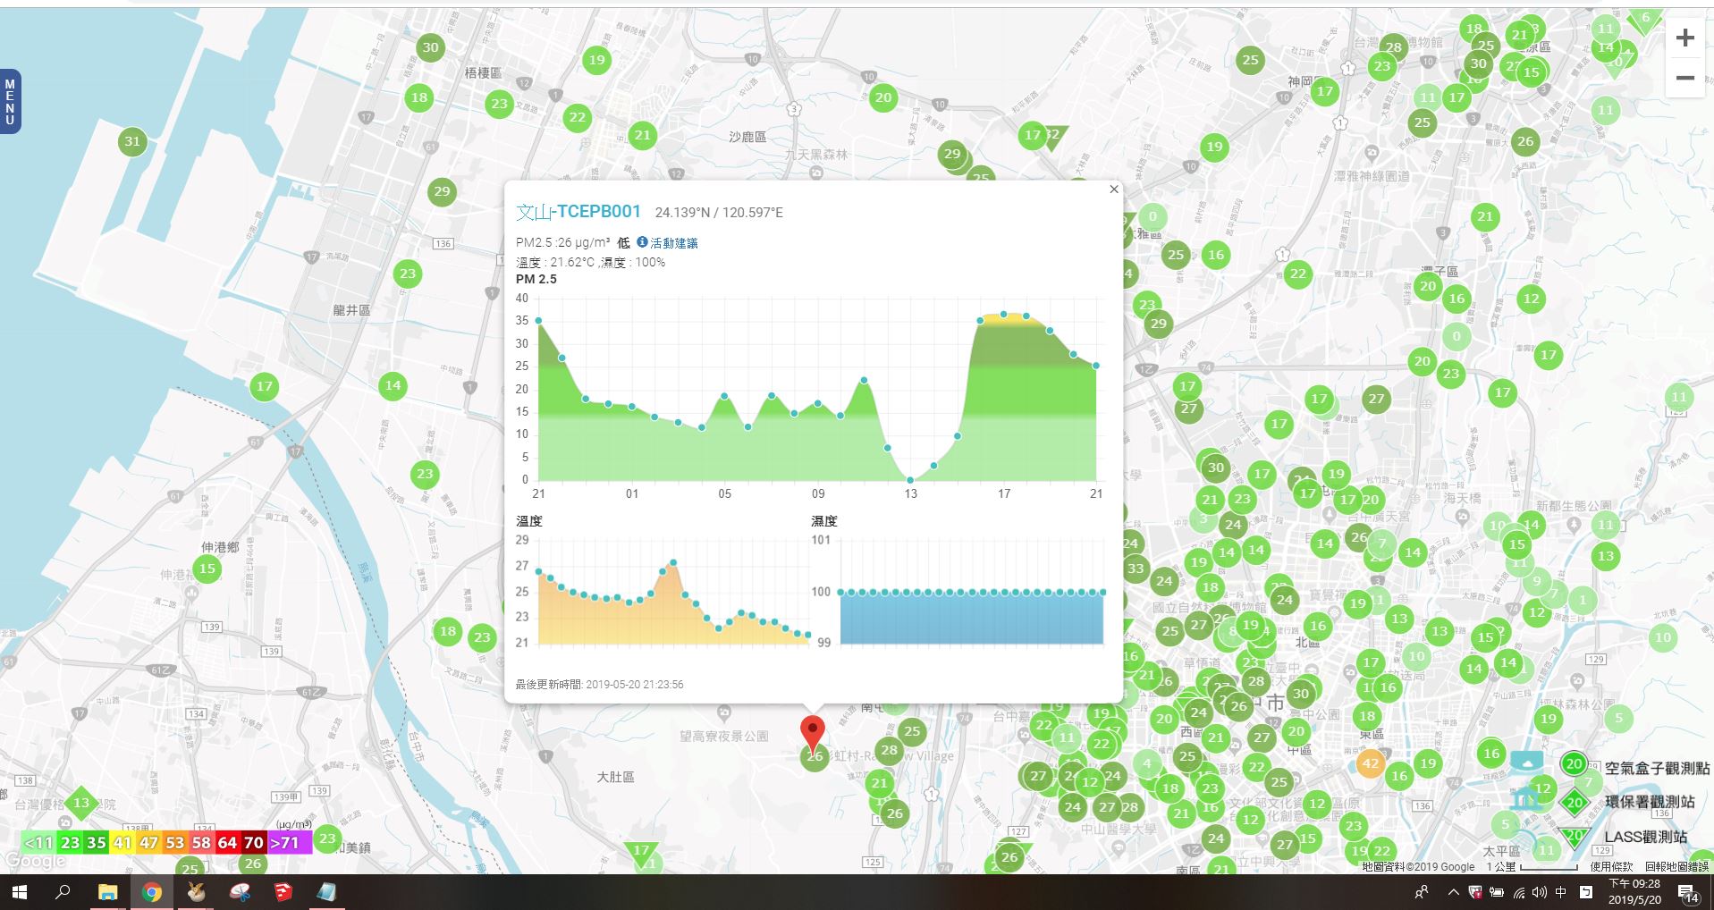Open the side MENU tab
1714x910 pixels.
pos(10,101)
